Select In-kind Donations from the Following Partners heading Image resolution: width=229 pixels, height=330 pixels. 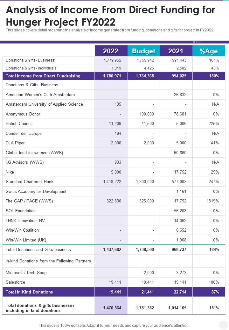tap(48, 261)
